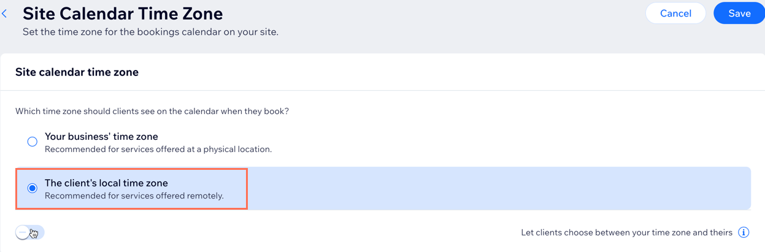Click the blank area right of the business option
This screenshot has width=765, height=252.
coord(491,142)
